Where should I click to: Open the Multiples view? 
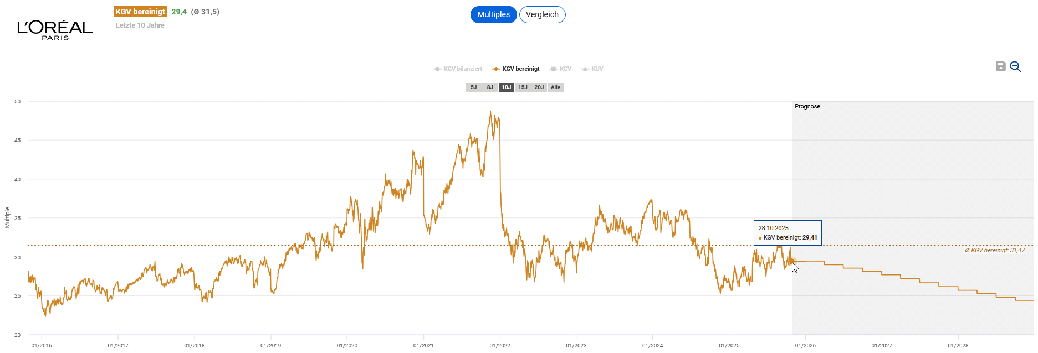pyautogui.click(x=493, y=15)
